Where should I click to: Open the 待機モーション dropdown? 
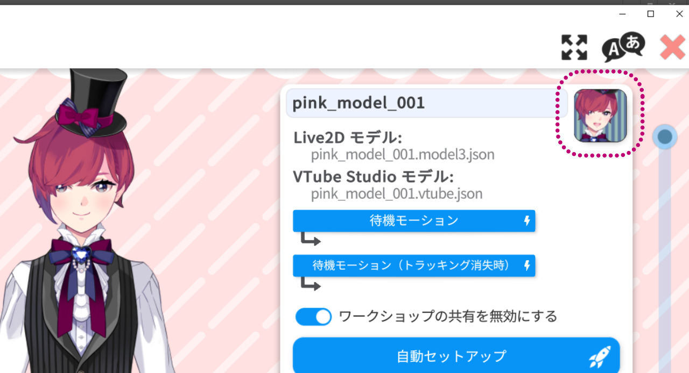pyautogui.click(x=414, y=221)
